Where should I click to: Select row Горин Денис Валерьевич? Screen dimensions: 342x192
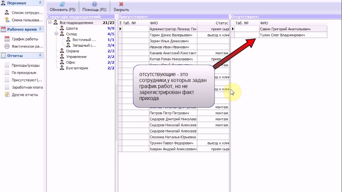[174, 35]
